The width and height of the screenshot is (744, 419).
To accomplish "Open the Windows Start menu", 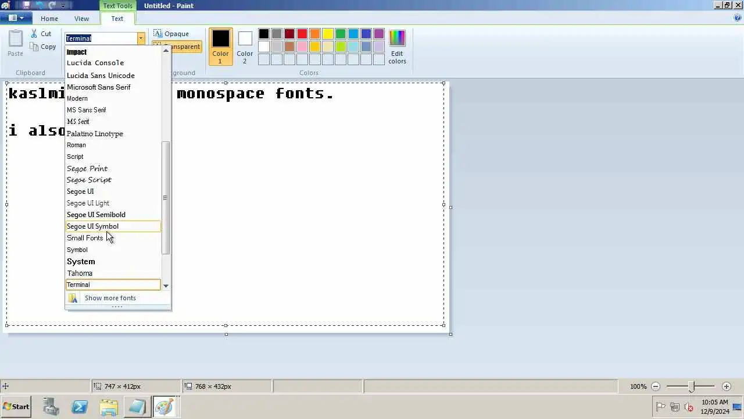I will point(16,407).
